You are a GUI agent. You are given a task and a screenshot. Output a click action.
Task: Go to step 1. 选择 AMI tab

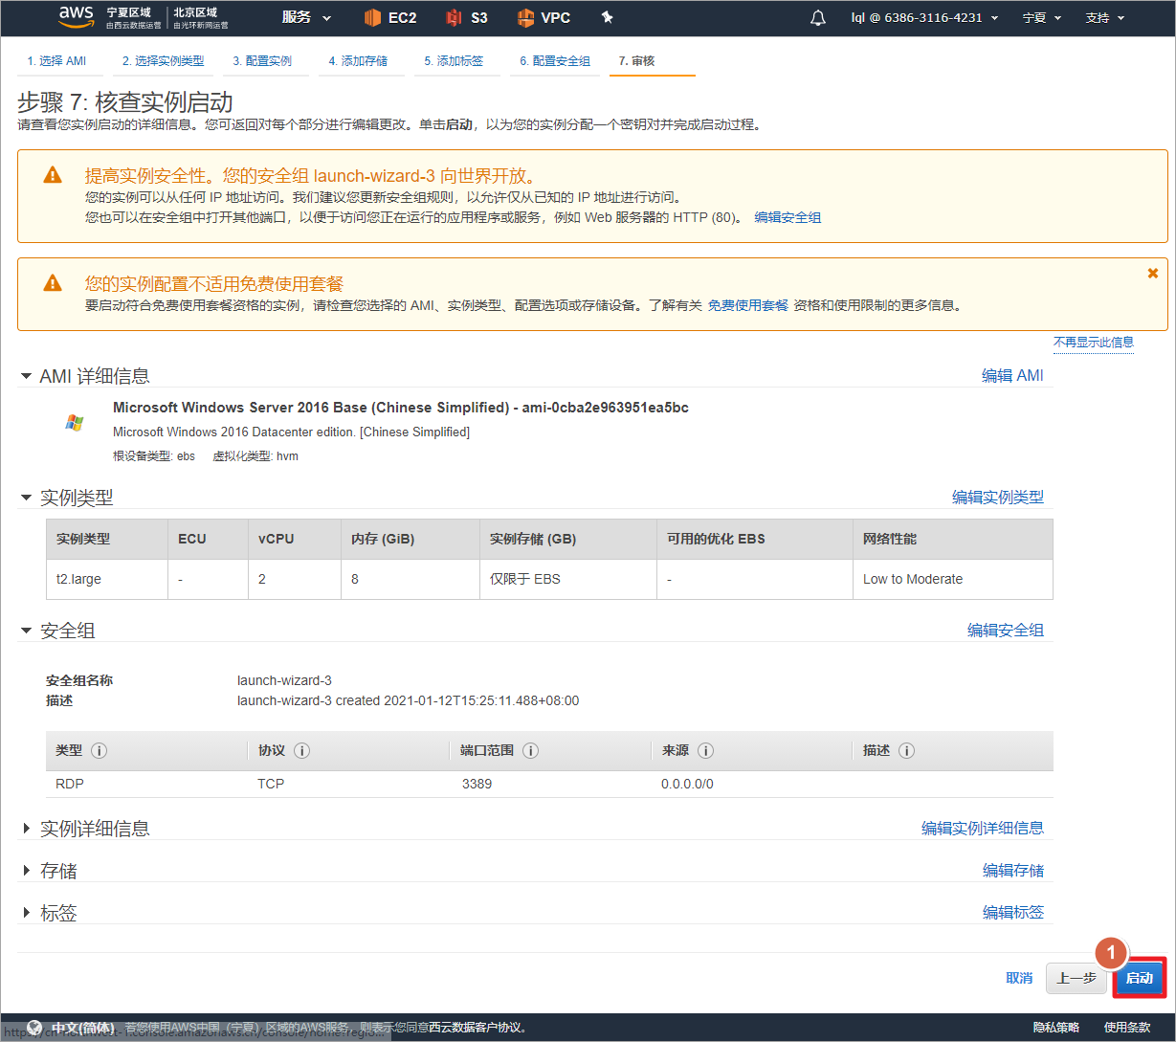pyautogui.click(x=56, y=61)
